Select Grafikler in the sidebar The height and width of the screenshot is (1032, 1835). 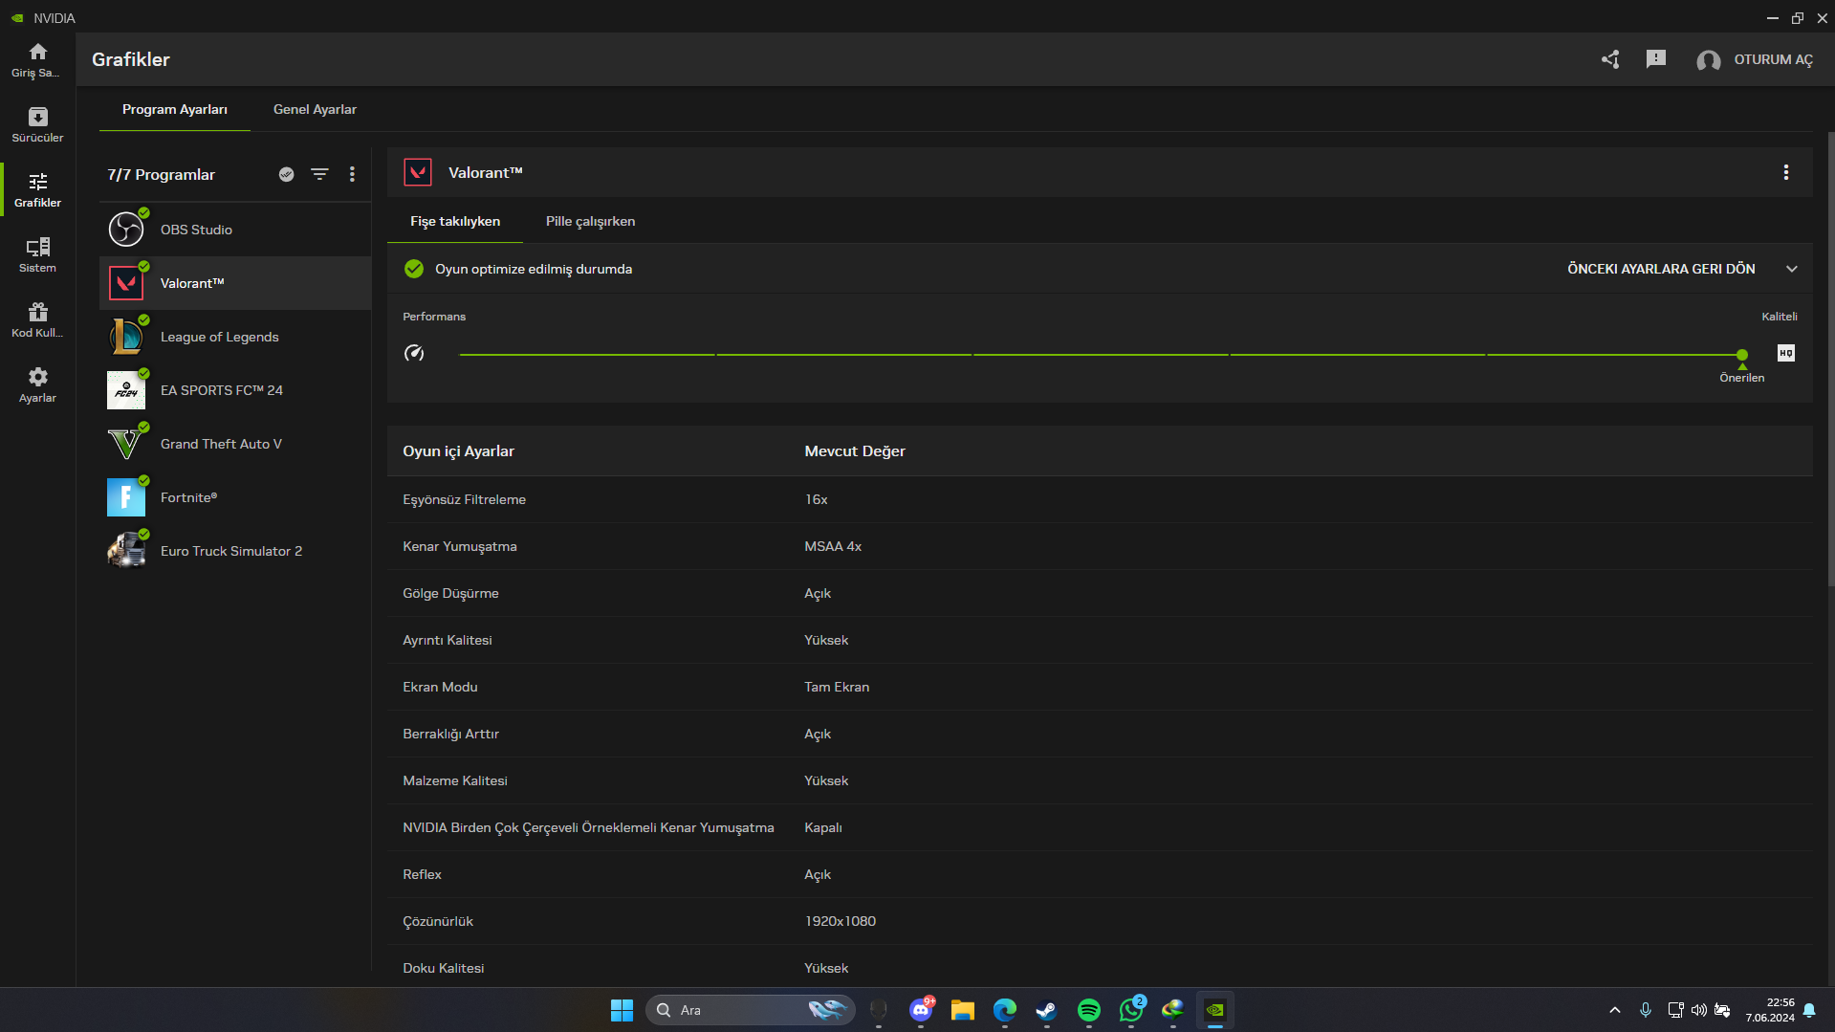(37, 189)
